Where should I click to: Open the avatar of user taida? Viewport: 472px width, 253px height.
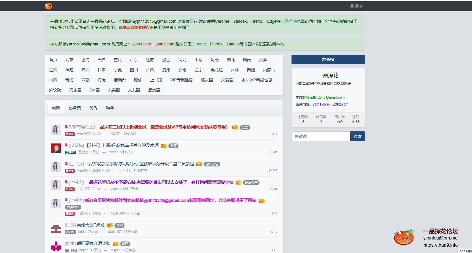56,229
